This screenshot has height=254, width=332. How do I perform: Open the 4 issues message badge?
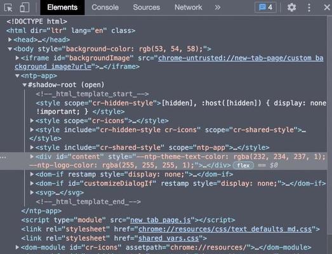click(265, 8)
